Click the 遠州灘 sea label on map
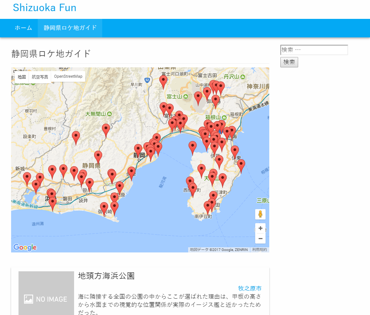This screenshot has height=315, width=370. pos(38,224)
